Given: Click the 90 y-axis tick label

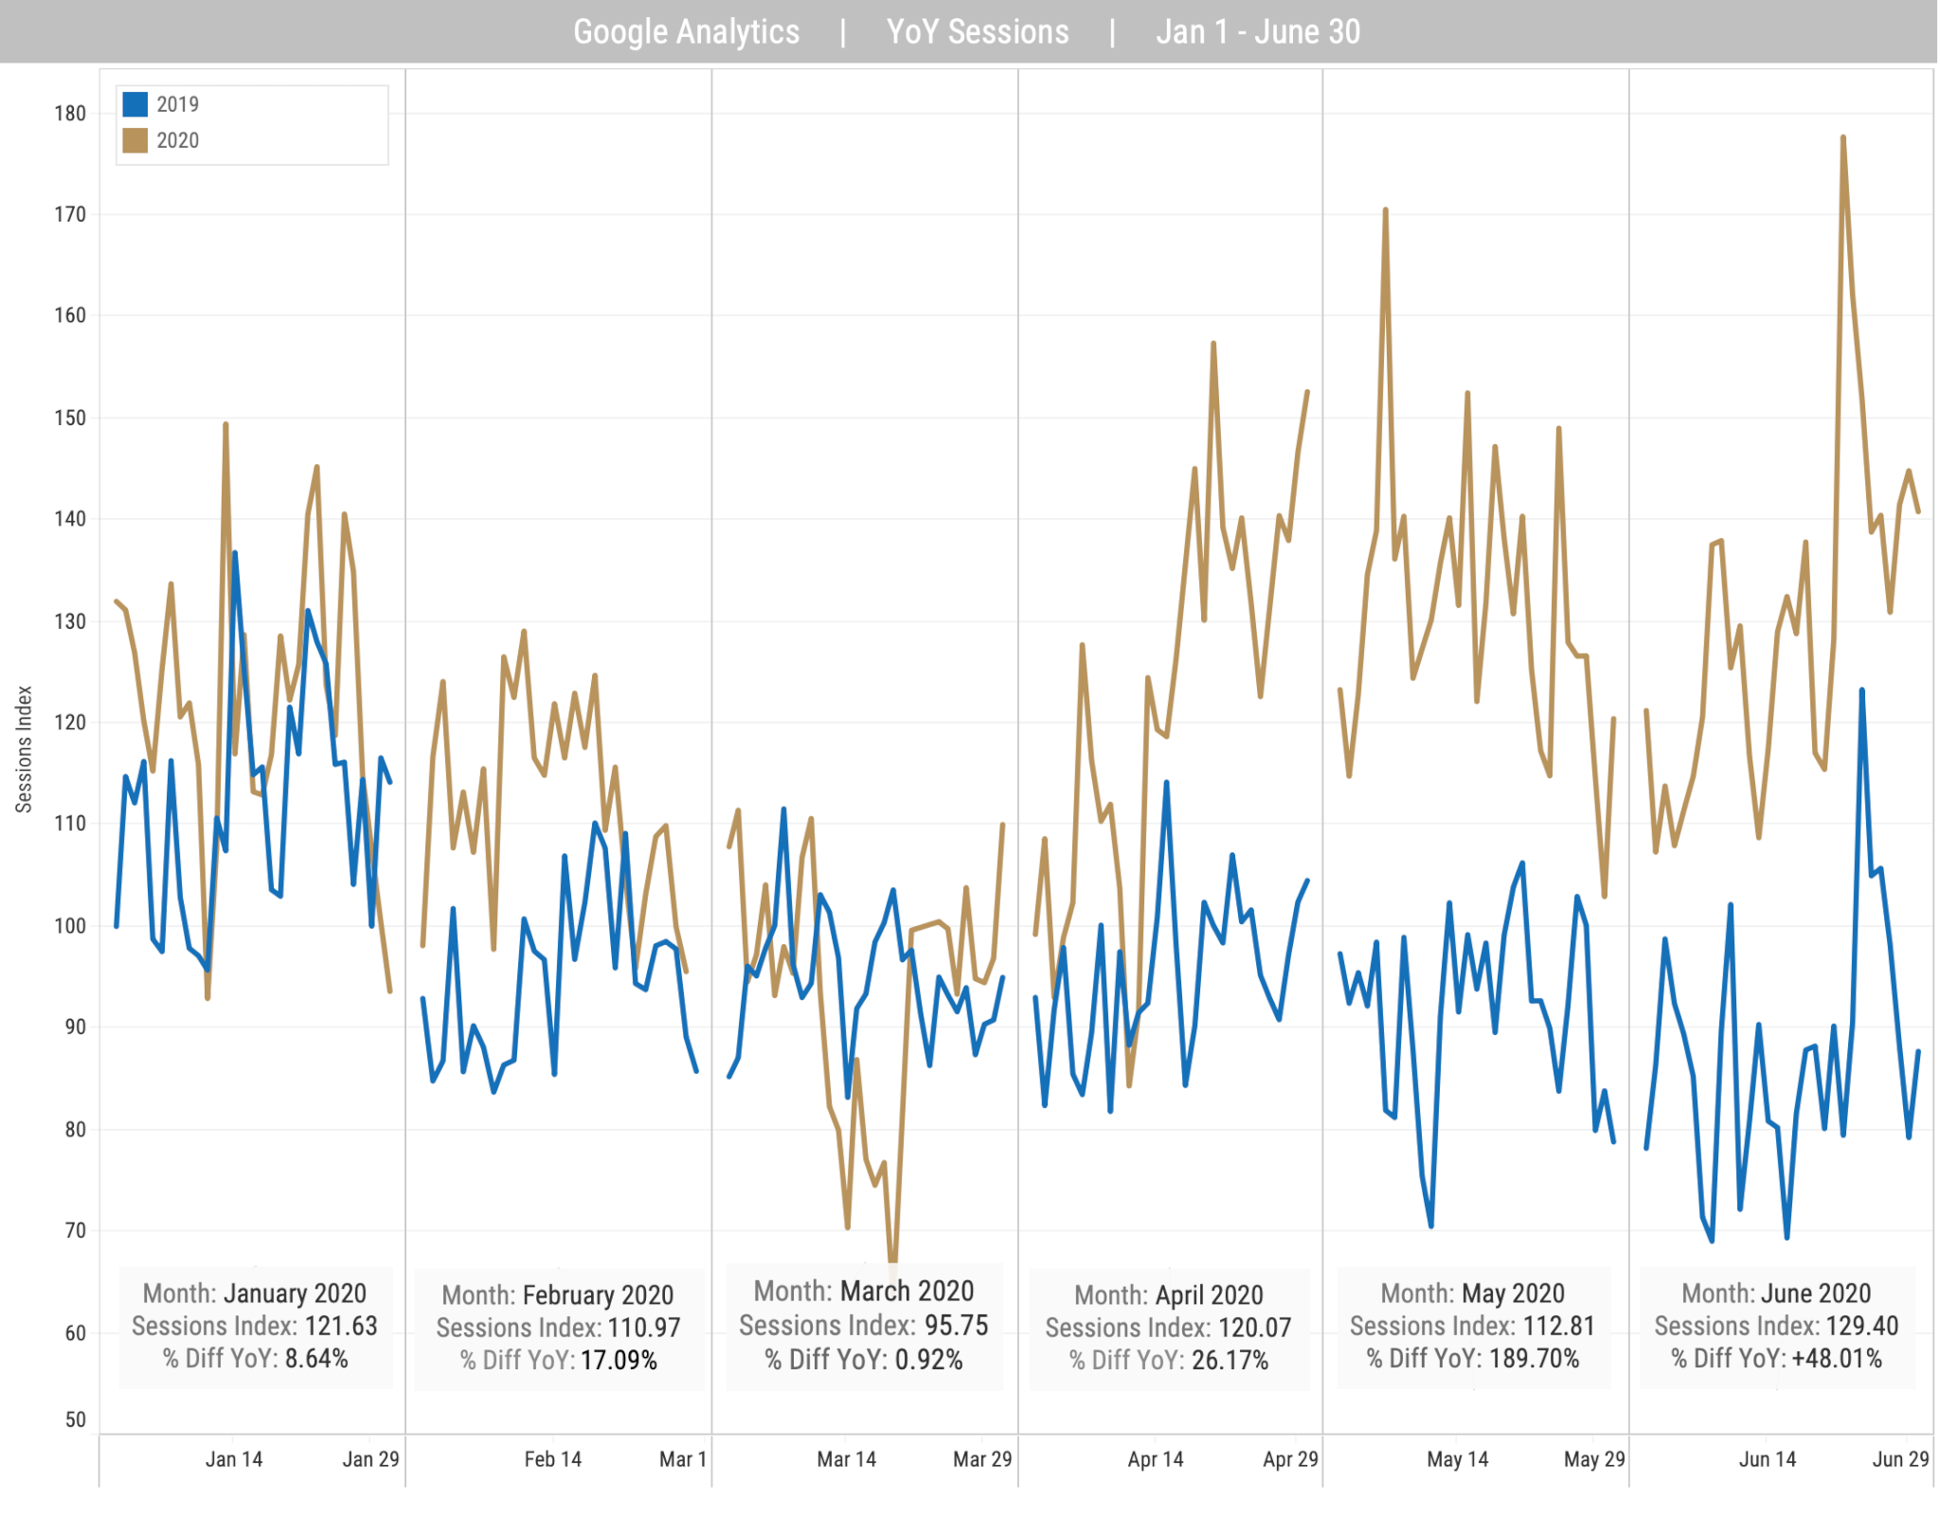Looking at the screenshot, I should 76,1027.
